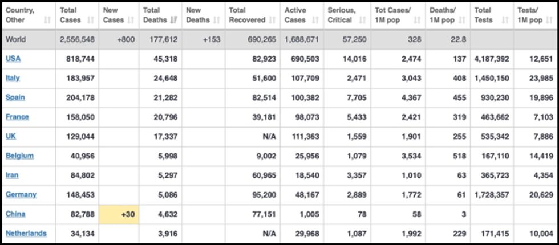Select the World summary row
The width and height of the screenshot is (559, 245).
pos(279,39)
